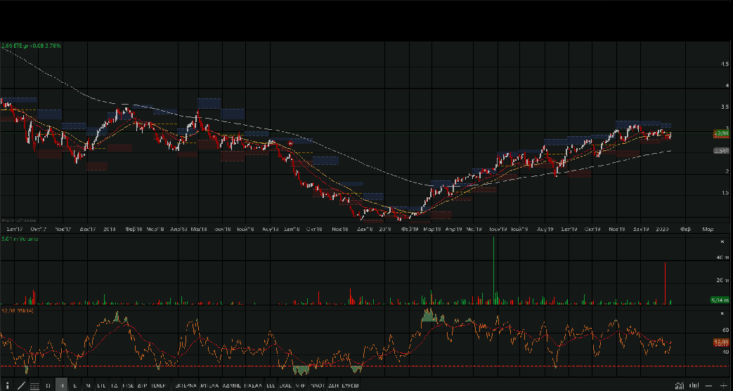Click the green 5,04 m volume marker
This screenshot has height=391, width=733.
(x=720, y=300)
